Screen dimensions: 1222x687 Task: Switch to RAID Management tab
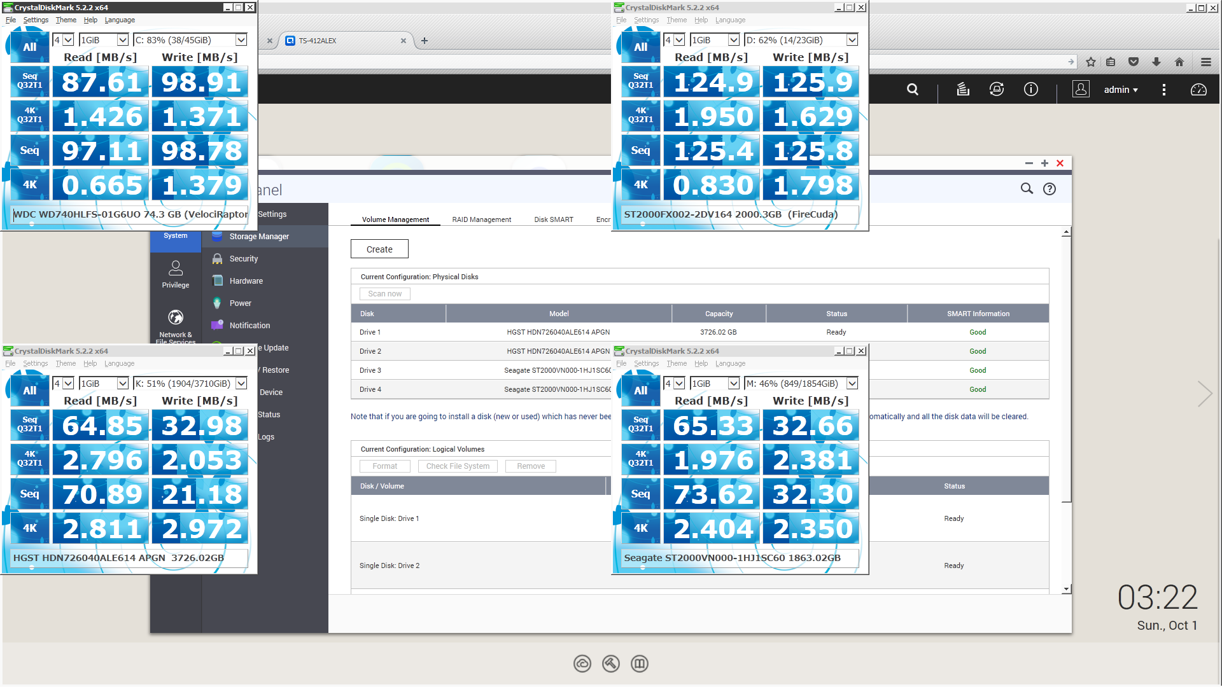[x=481, y=220]
